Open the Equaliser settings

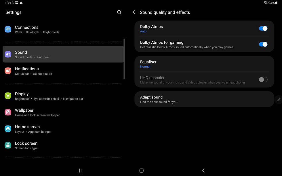click(x=204, y=64)
